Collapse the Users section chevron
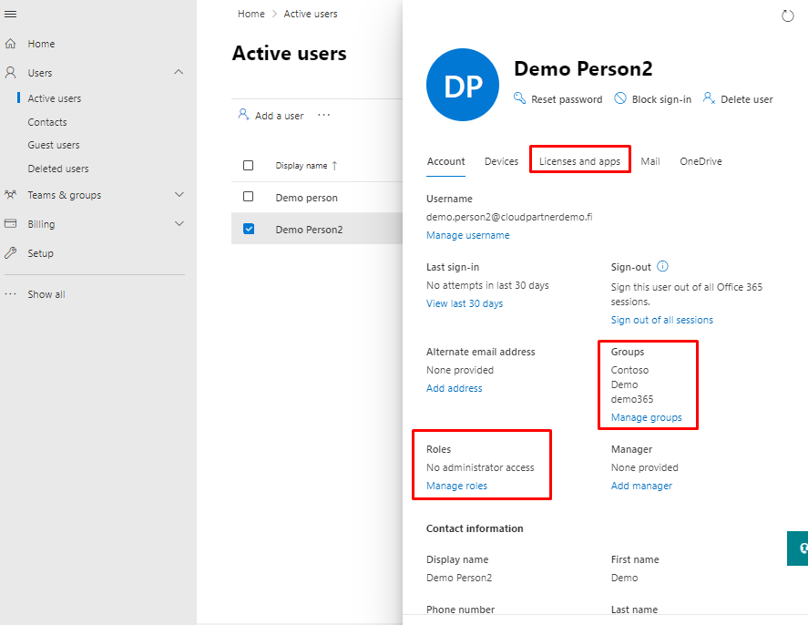 (x=179, y=73)
